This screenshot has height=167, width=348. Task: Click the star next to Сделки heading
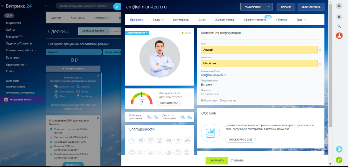[x=68, y=32]
